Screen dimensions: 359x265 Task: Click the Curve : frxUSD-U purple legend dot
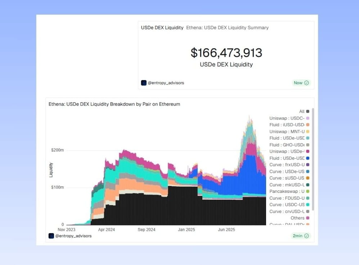click(x=308, y=164)
